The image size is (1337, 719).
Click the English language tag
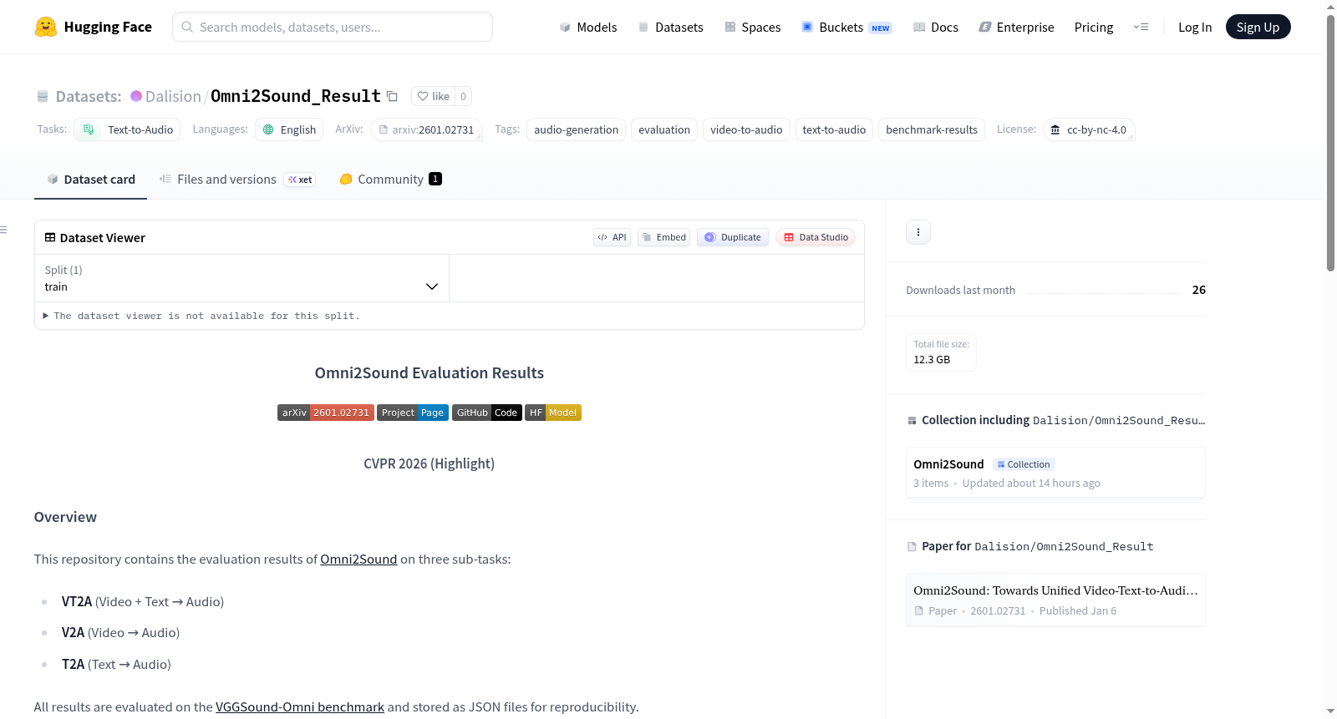tap(289, 129)
